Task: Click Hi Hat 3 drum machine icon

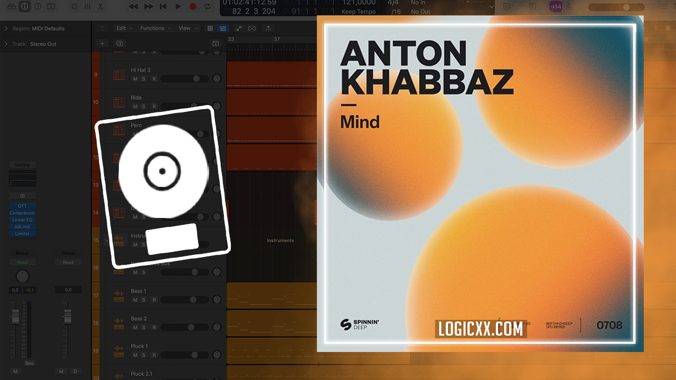Action: coord(119,75)
